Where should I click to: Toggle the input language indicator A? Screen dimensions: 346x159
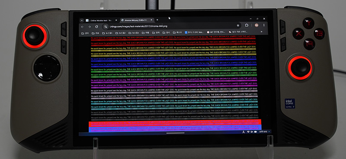pos(243,132)
